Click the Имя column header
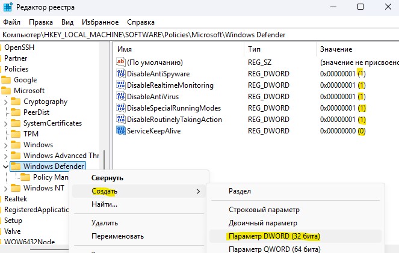This screenshot has height=253, width=399. pos(178,49)
